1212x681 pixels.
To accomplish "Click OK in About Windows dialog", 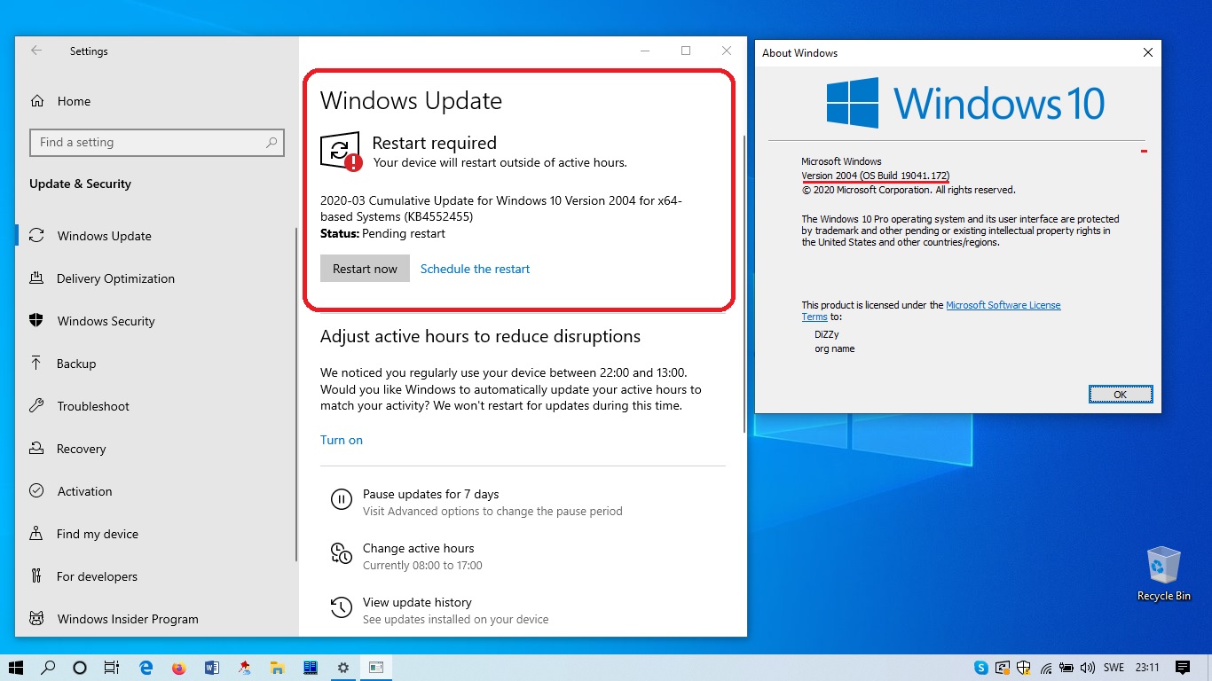I will (x=1120, y=395).
